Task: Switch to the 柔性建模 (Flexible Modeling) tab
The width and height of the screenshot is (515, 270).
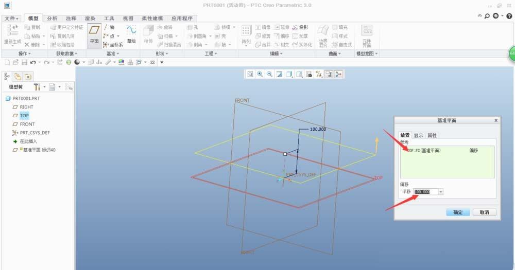Action: (x=152, y=19)
